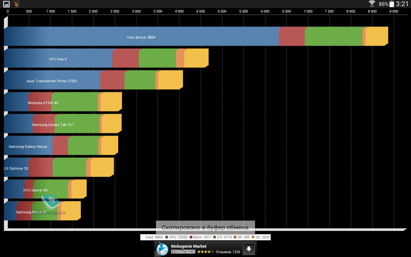This screenshot has height=257, width=411.
Task: Tap the HTC One X bar label
Action: point(58,59)
